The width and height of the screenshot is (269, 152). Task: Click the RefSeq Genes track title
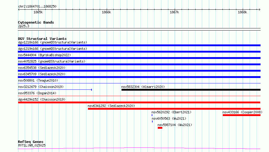click(31, 142)
